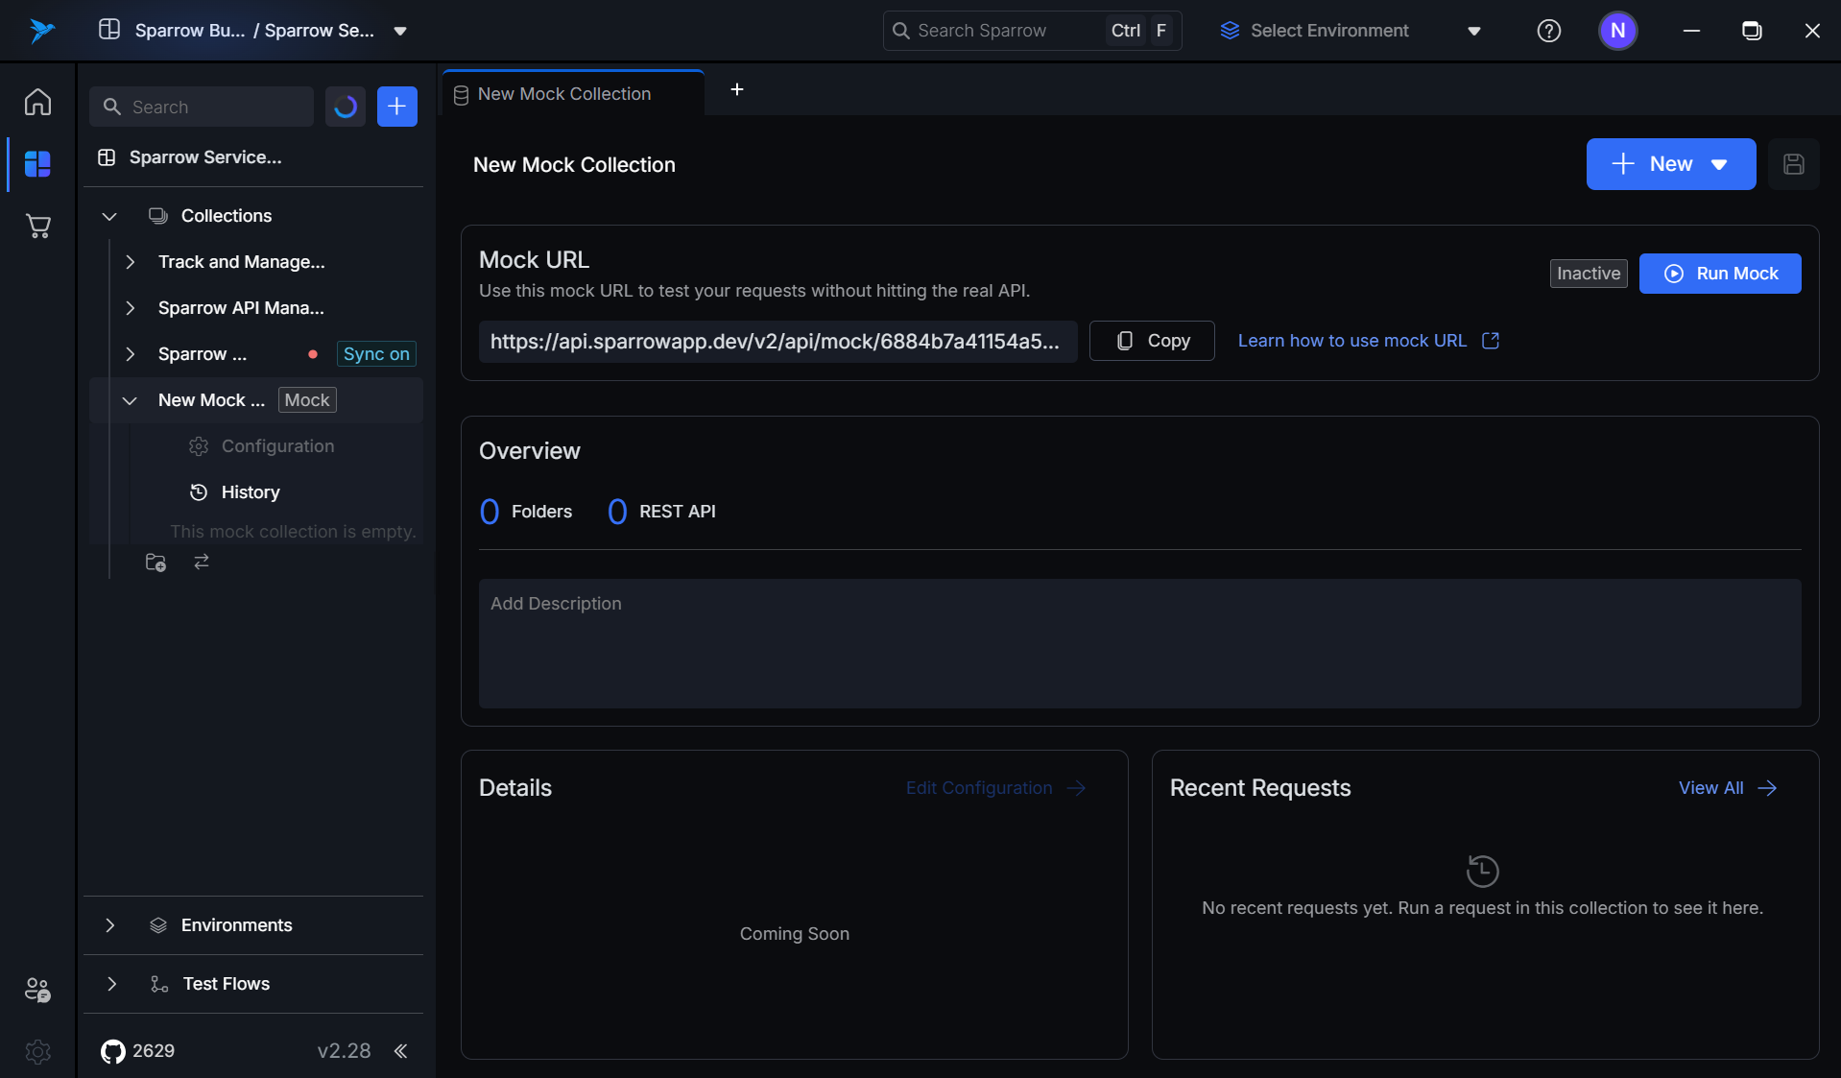The image size is (1841, 1078).
Task: Open Learn how to use mock URL link
Action: (1351, 341)
